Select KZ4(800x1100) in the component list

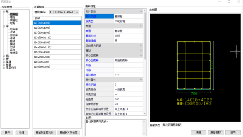point(57,42)
